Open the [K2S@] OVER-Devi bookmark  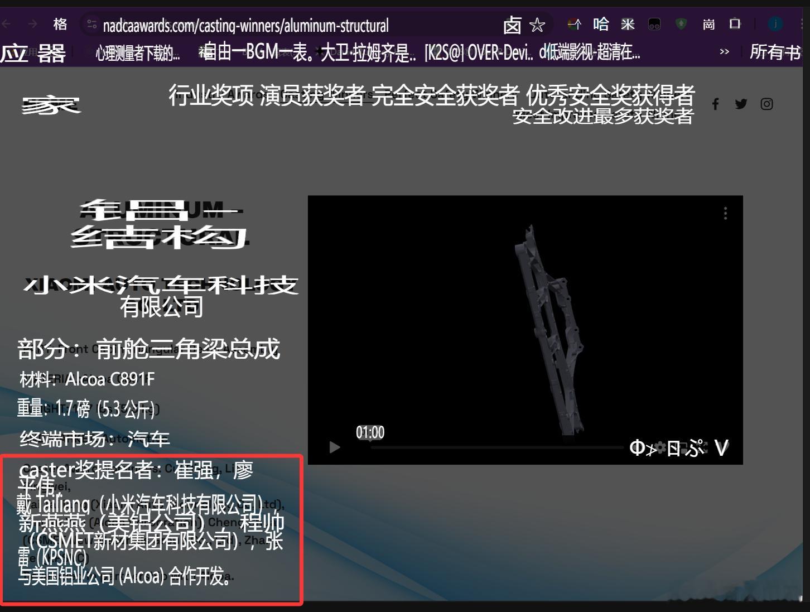tap(479, 52)
